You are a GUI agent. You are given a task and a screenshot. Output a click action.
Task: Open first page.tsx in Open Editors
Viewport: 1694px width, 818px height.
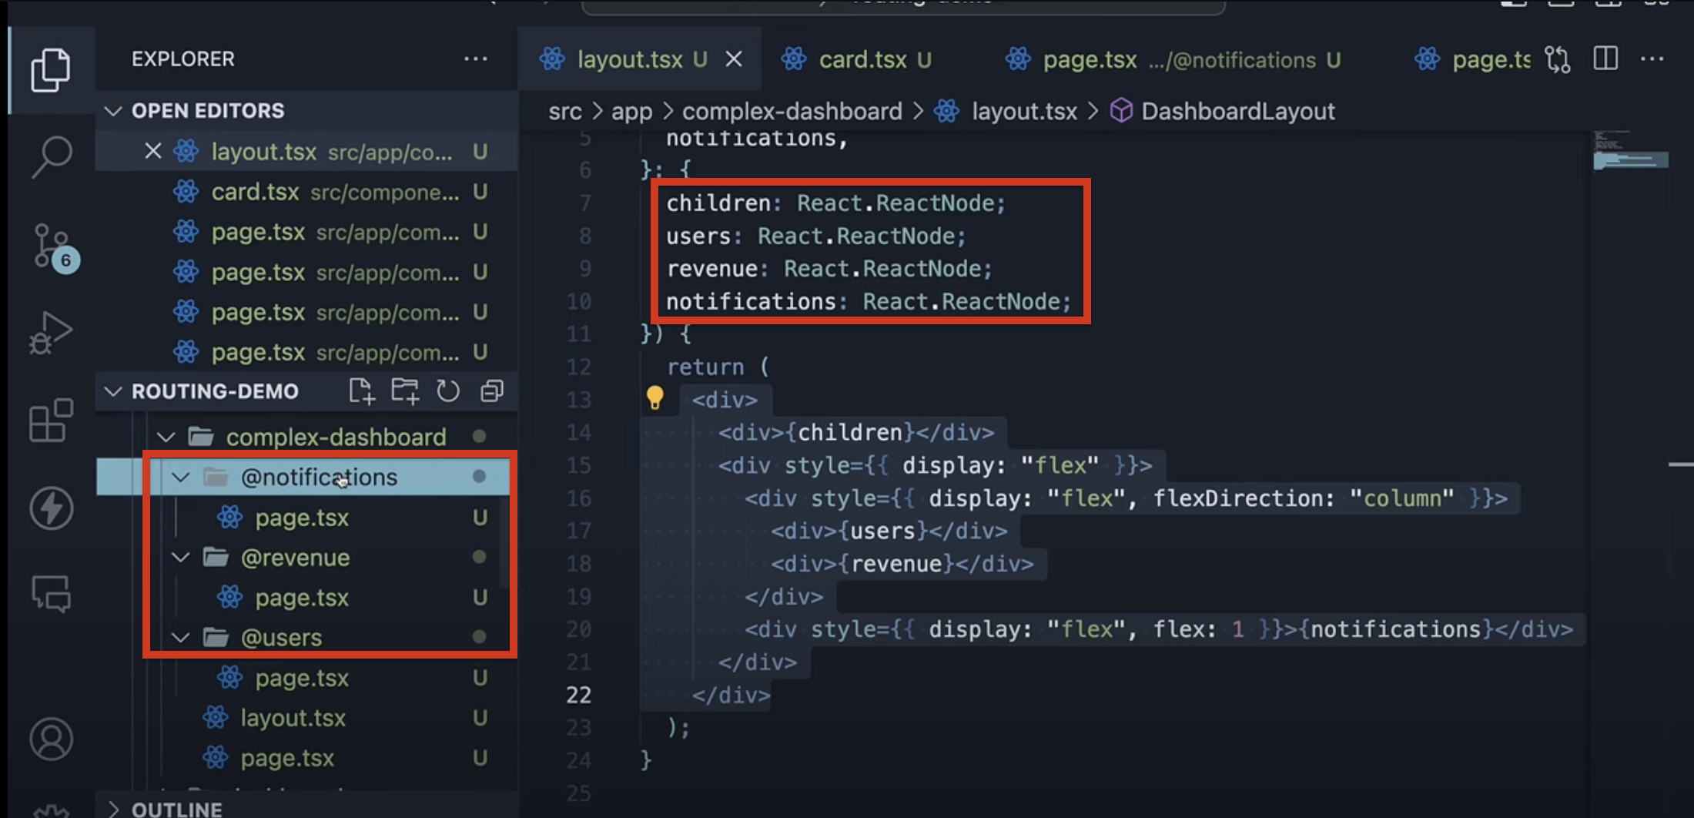click(306, 232)
